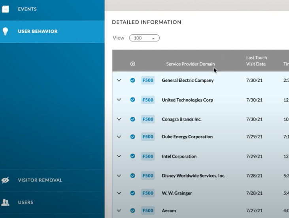Toggle checkmark for United Technologies Corp row
This screenshot has width=289, height=218.
coord(133,100)
